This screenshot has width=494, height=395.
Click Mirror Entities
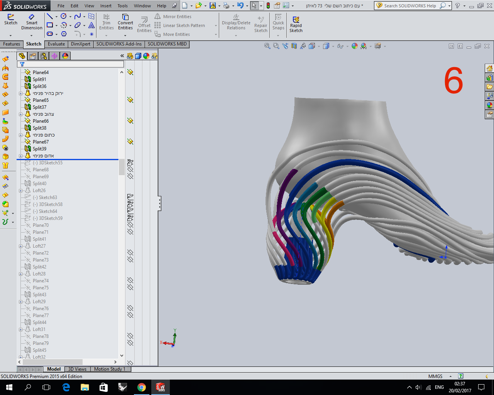pyautogui.click(x=173, y=17)
